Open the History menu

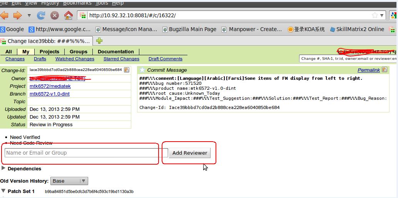pyautogui.click(x=50, y=3)
